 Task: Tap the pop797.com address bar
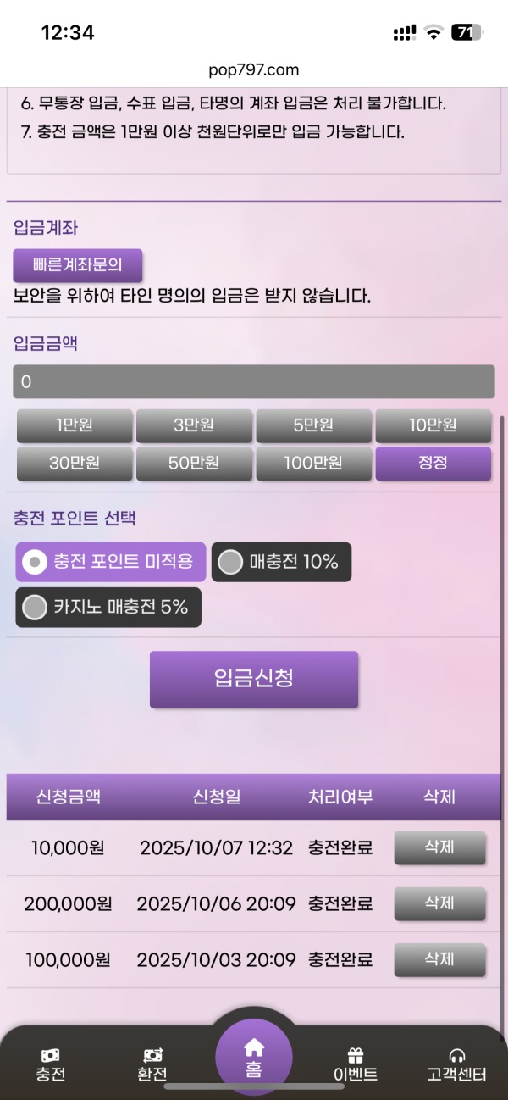coord(254,69)
